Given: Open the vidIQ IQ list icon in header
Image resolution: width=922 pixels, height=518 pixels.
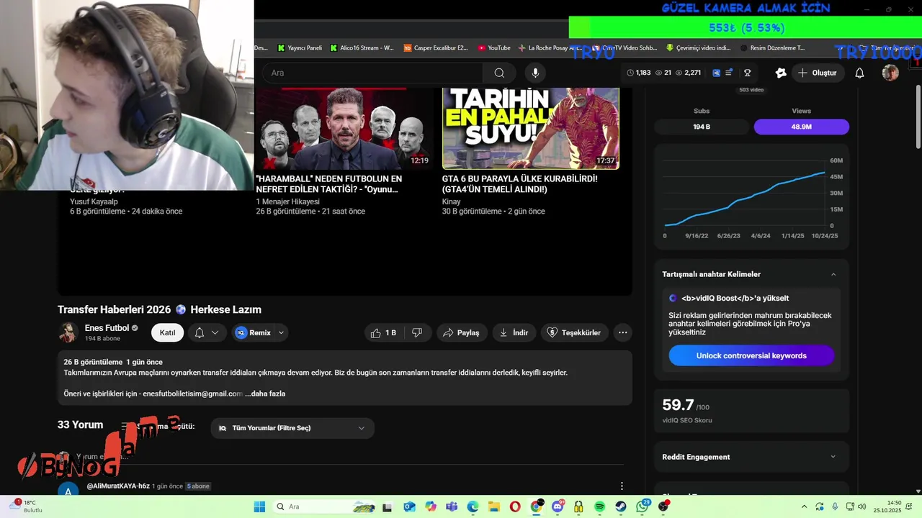Looking at the screenshot, I should click(x=722, y=73).
